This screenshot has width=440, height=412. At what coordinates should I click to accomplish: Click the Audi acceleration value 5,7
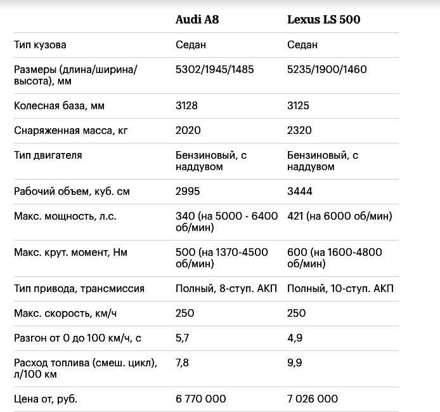(x=182, y=338)
